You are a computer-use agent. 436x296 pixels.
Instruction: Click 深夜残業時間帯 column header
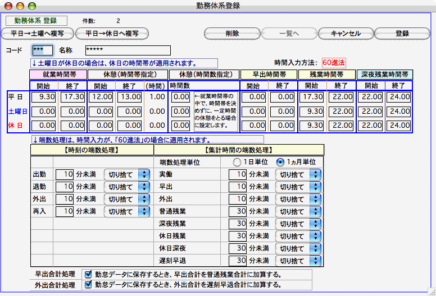pos(384,75)
